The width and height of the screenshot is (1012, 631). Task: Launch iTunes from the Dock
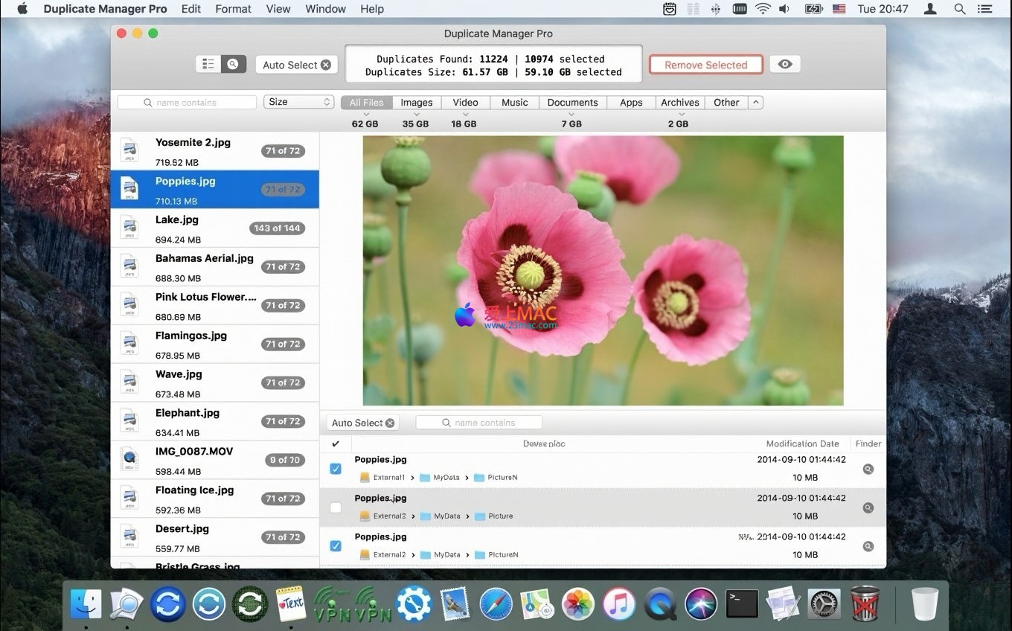(618, 603)
